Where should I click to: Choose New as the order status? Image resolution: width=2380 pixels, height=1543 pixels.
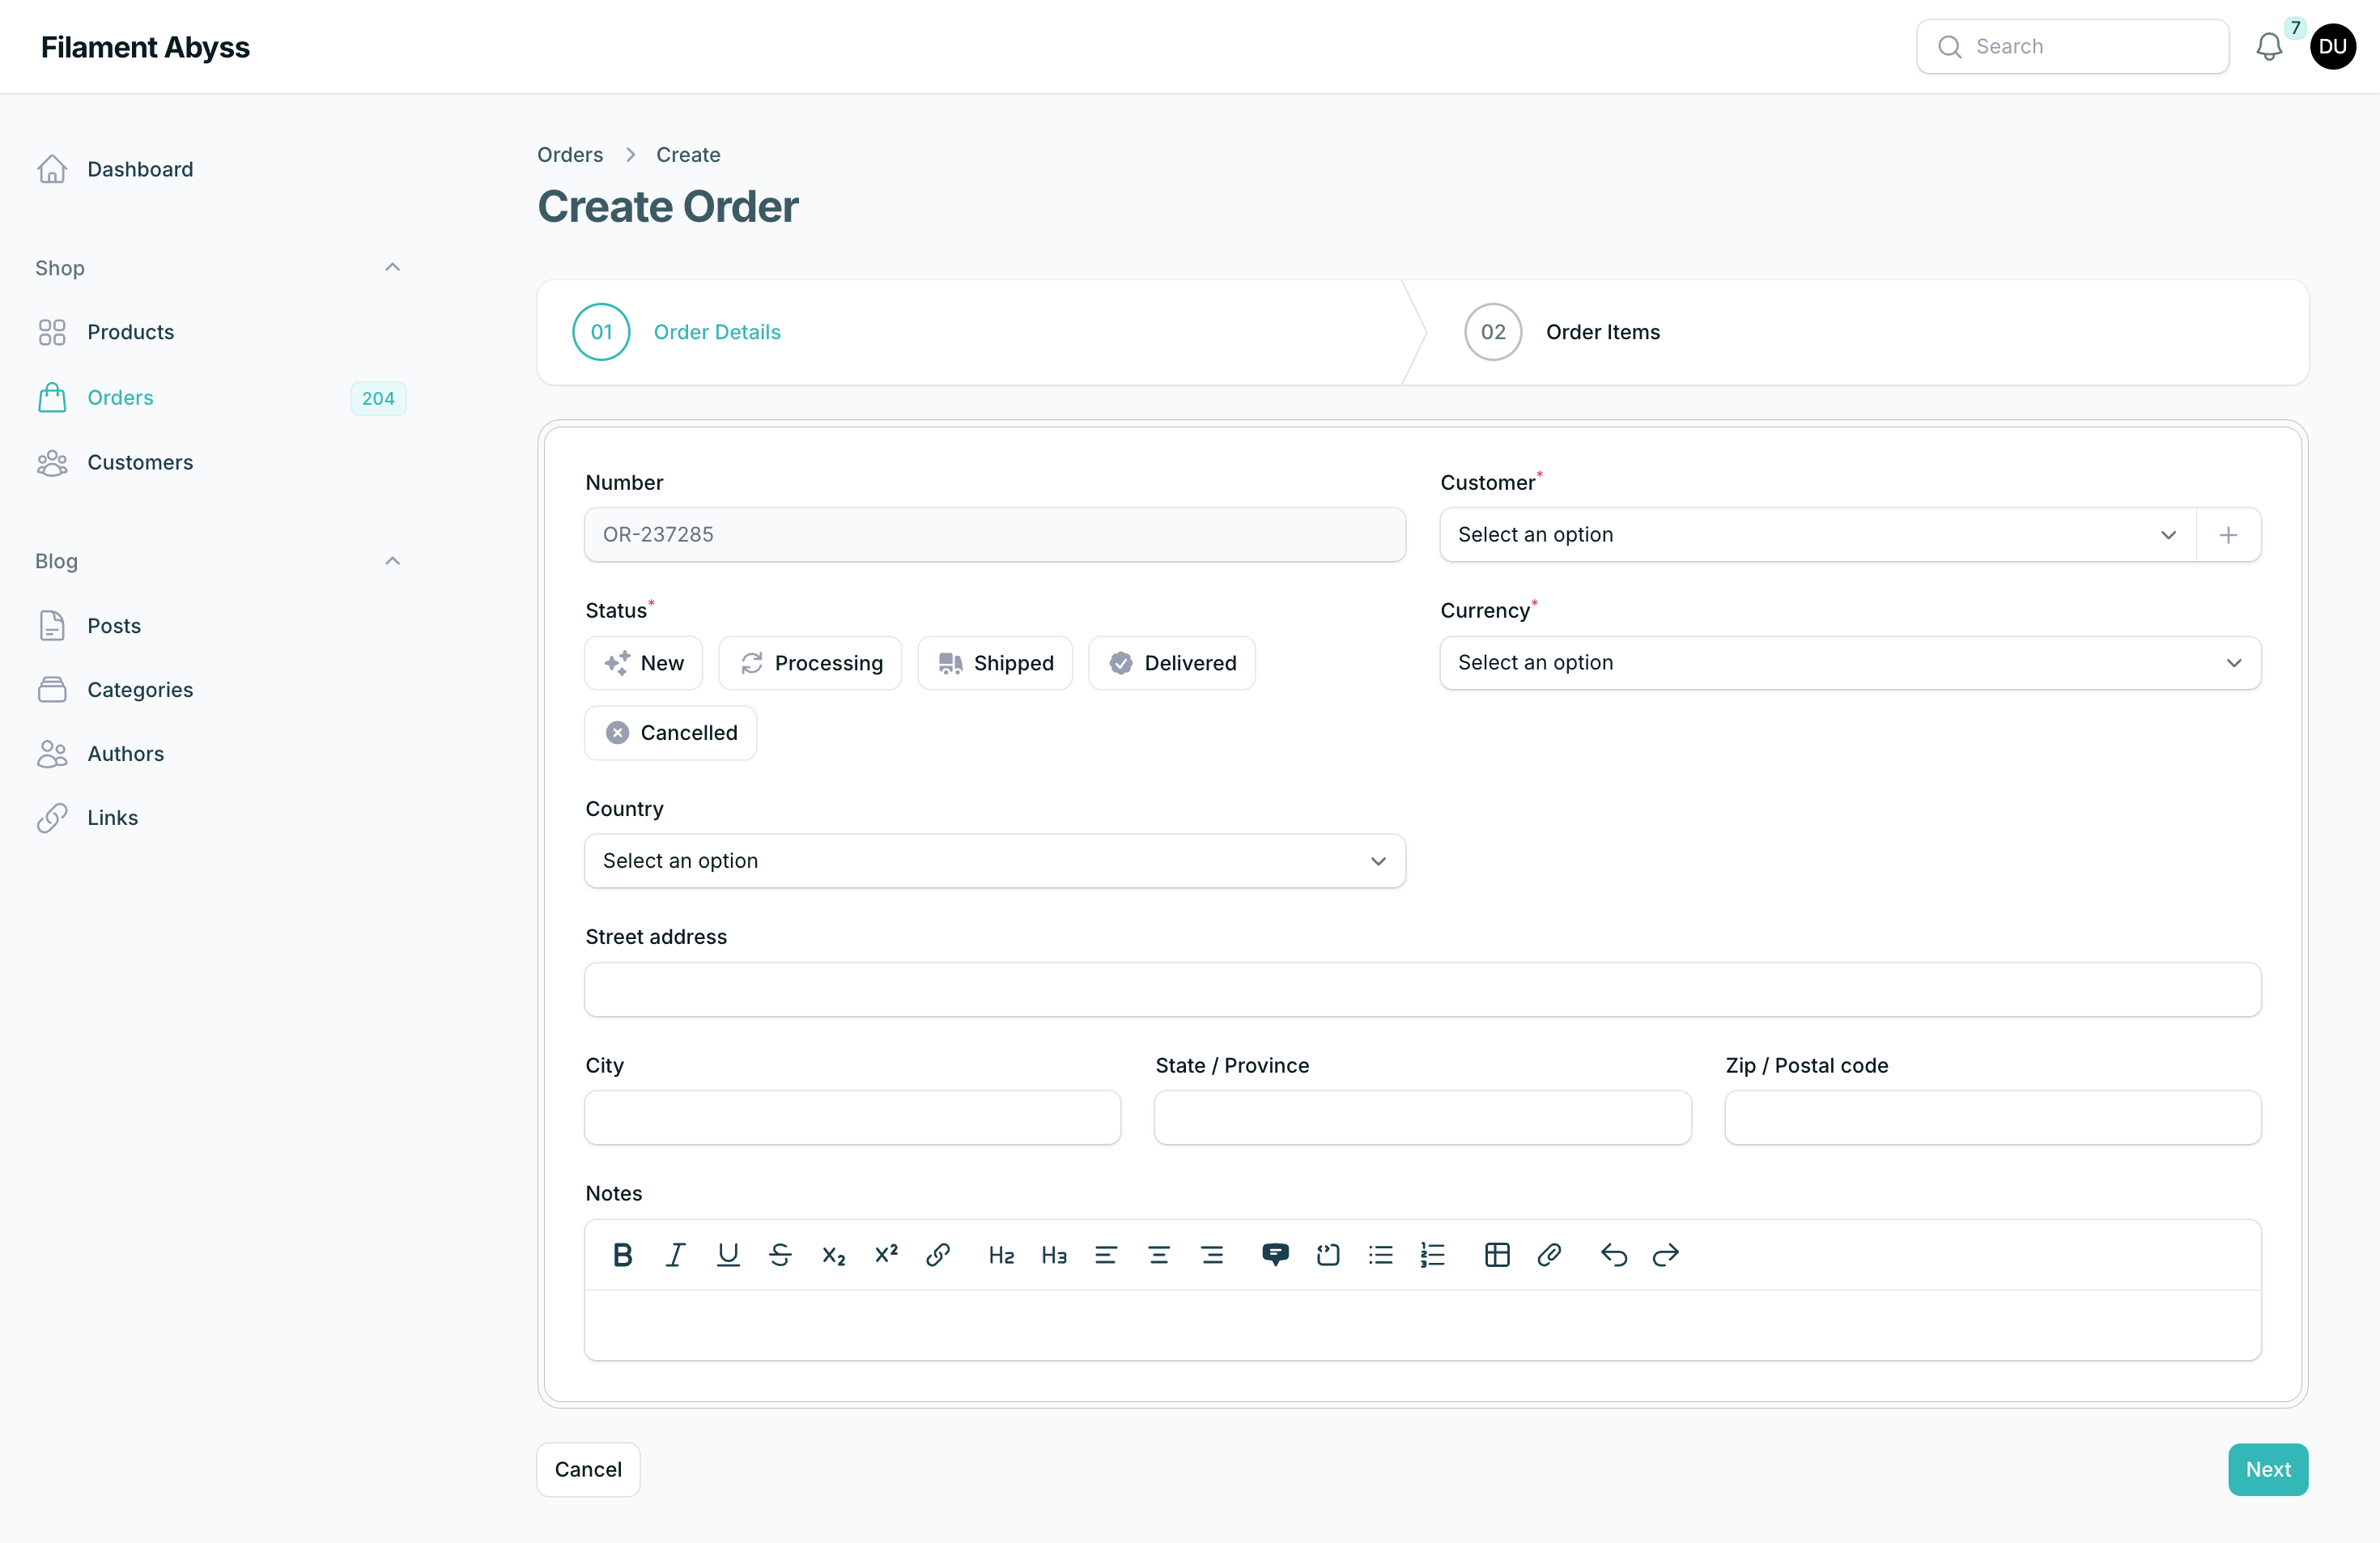pyautogui.click(x=643, y=662)
